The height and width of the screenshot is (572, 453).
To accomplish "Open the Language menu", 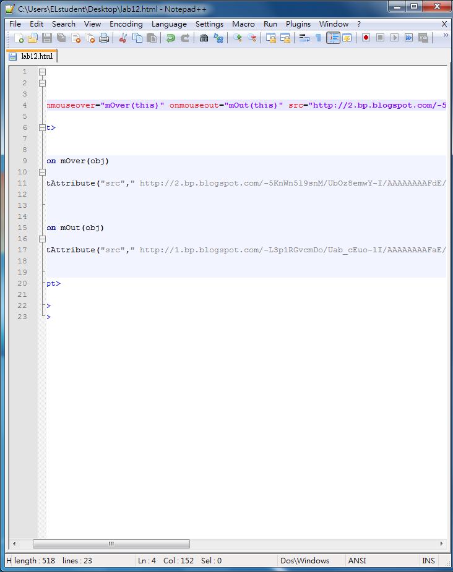I will click(x=169, y=24).
